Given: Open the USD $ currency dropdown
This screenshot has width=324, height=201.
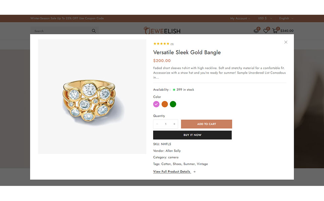Looking at the screenshot, I should pos(265,18).
